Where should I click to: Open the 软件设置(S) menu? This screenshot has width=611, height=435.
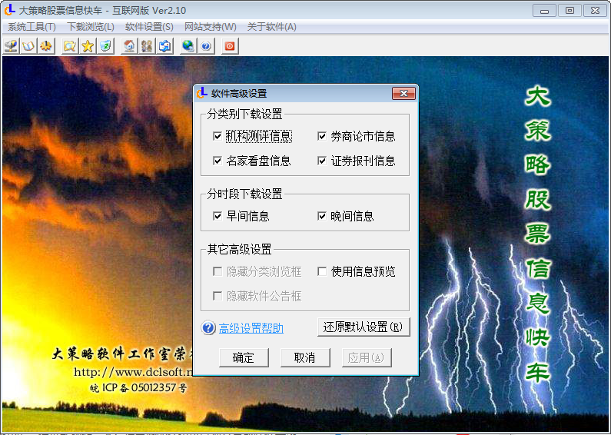(149, 27)
